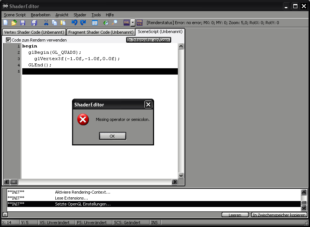Screen dimensions: 310x227
Task: Click the Undo arrow icon
Action: [x=74, y=23]
